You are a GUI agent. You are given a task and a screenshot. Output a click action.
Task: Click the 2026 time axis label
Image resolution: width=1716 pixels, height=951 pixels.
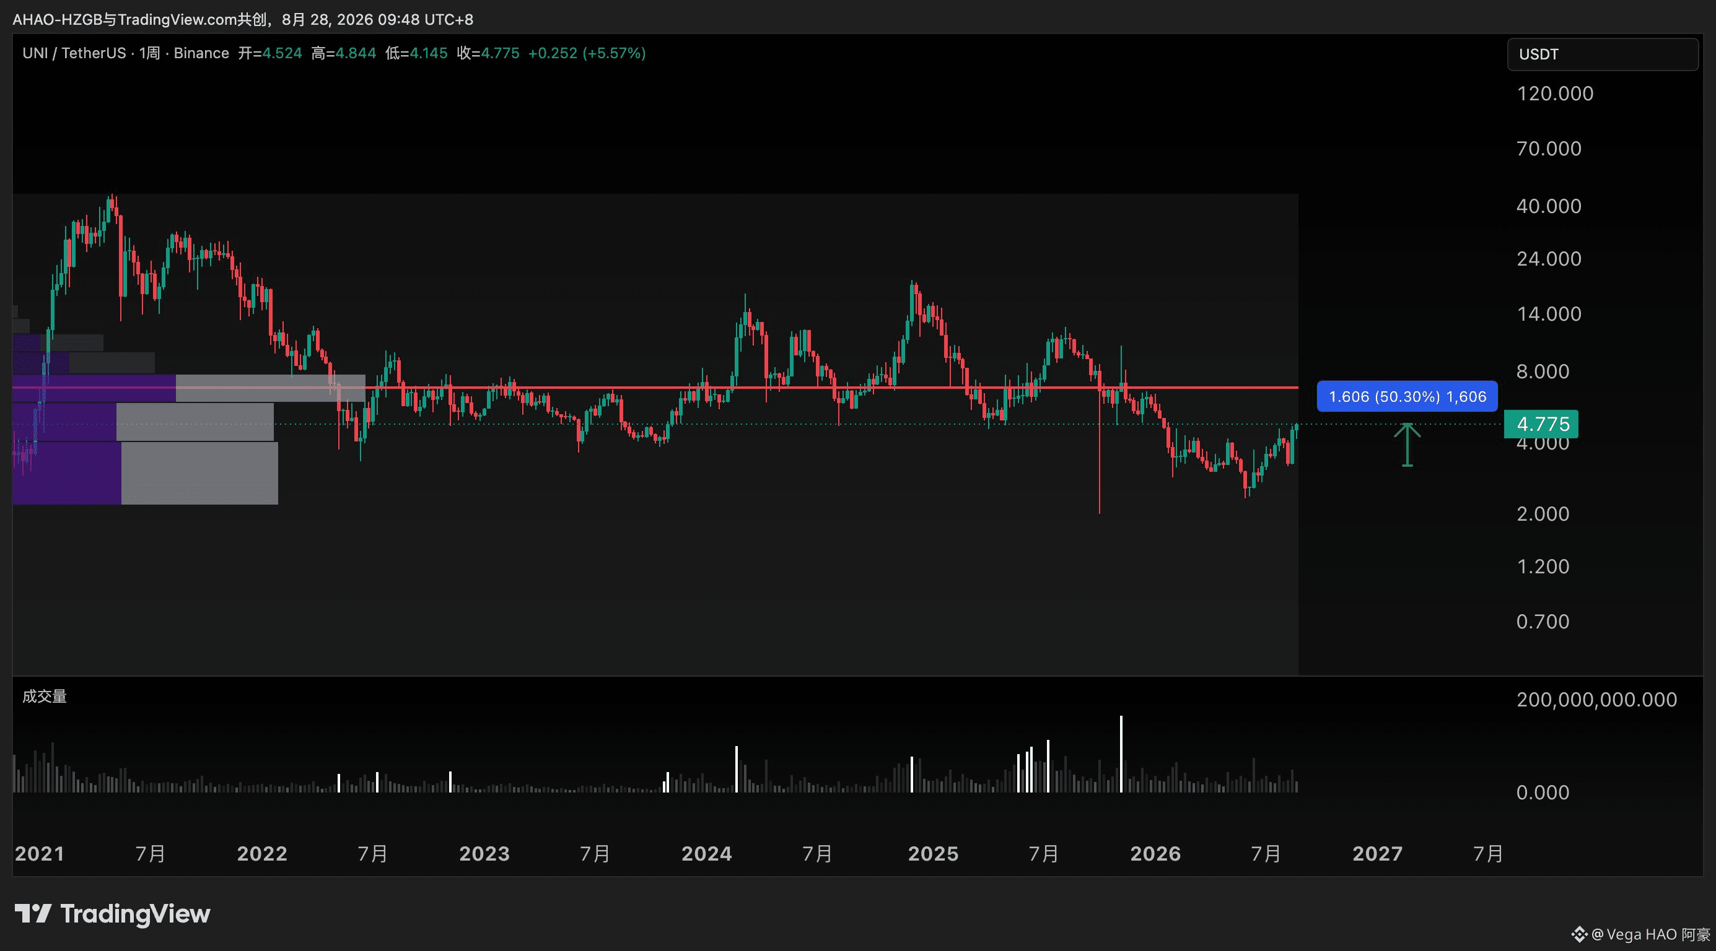point(1156,854)
